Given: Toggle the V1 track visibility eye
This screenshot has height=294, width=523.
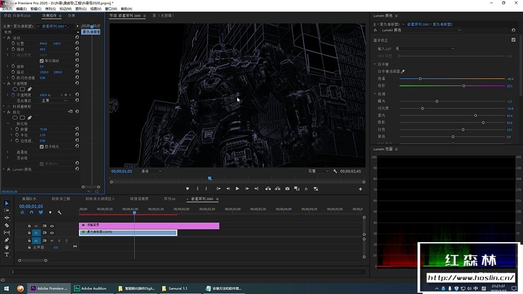Looking at the screenshot, I should coord(52,233).
